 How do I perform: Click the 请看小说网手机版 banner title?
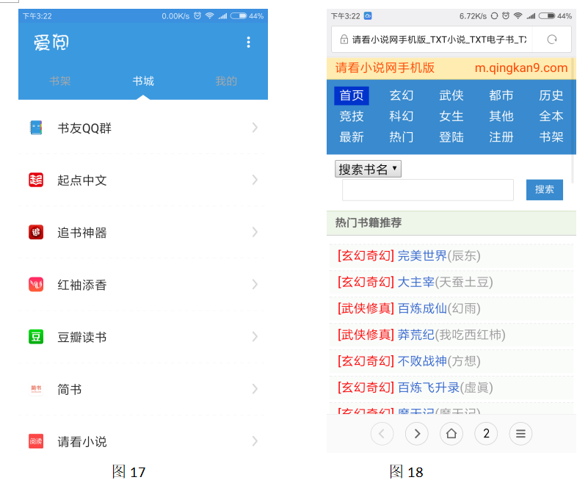(x=385, y=68)
